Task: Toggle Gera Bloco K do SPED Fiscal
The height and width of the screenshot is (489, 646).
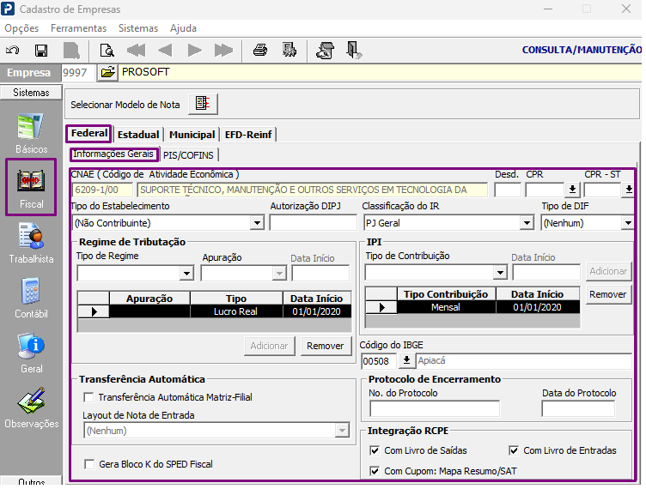Action: click(x=89, y=464)
